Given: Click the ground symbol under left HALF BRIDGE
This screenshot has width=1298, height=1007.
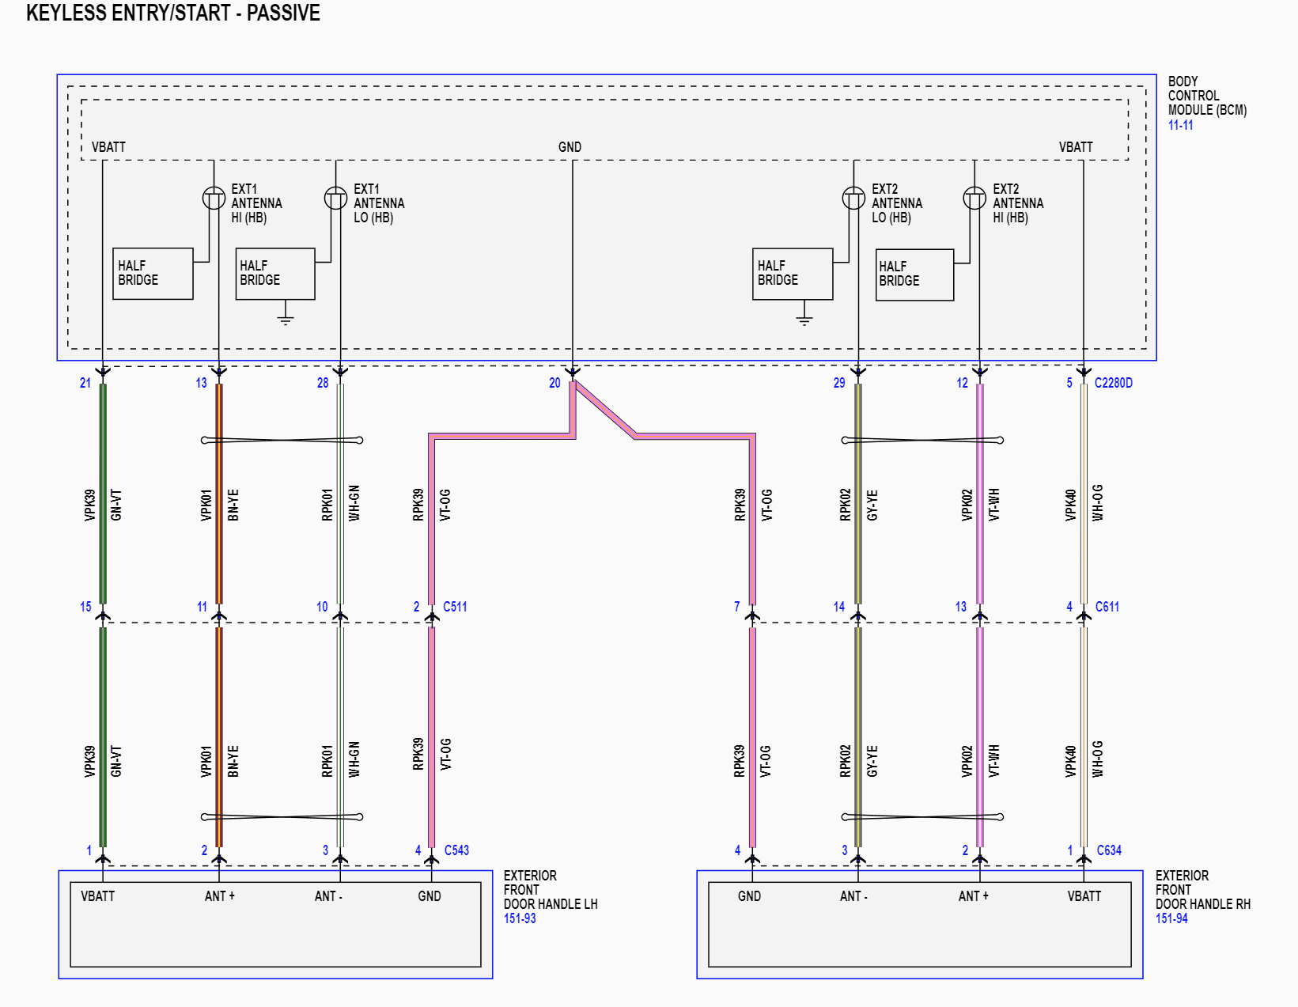Looking at the screenshot, I should tap(286, 320).
